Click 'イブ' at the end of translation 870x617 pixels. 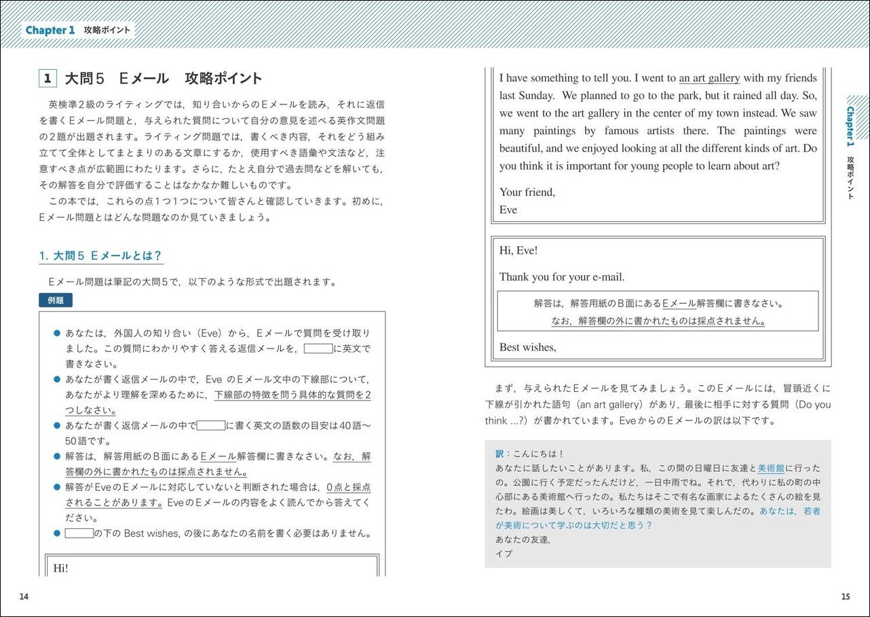[x=504, y=553]
